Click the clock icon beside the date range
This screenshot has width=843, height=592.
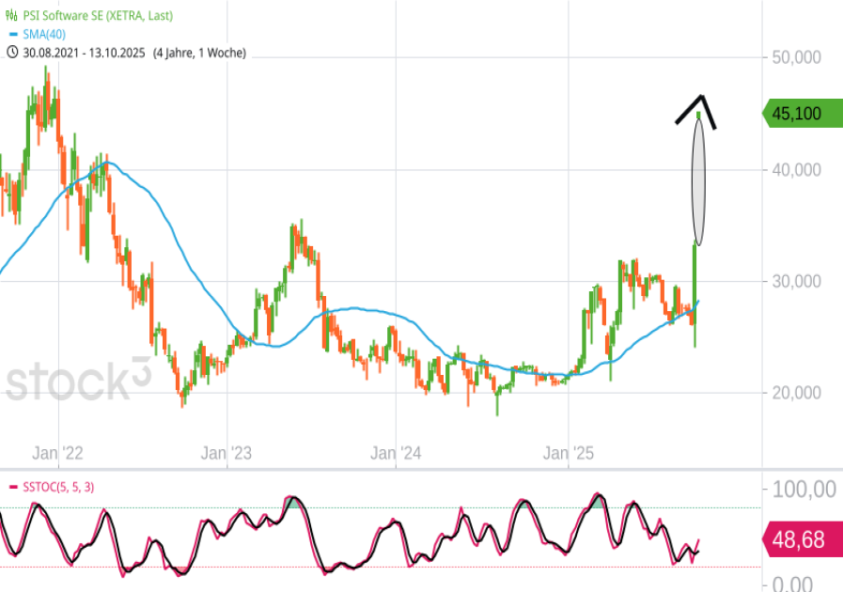point(11,53)
